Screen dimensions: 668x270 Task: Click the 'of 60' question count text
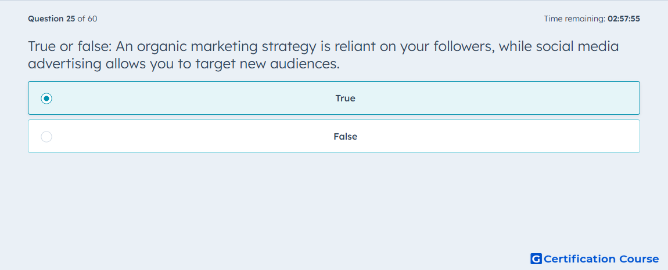pyautogui.click(x=87, y=19)
